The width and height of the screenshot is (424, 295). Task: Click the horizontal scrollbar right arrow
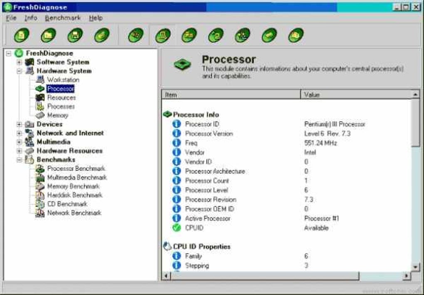click(x=407, y=276)
